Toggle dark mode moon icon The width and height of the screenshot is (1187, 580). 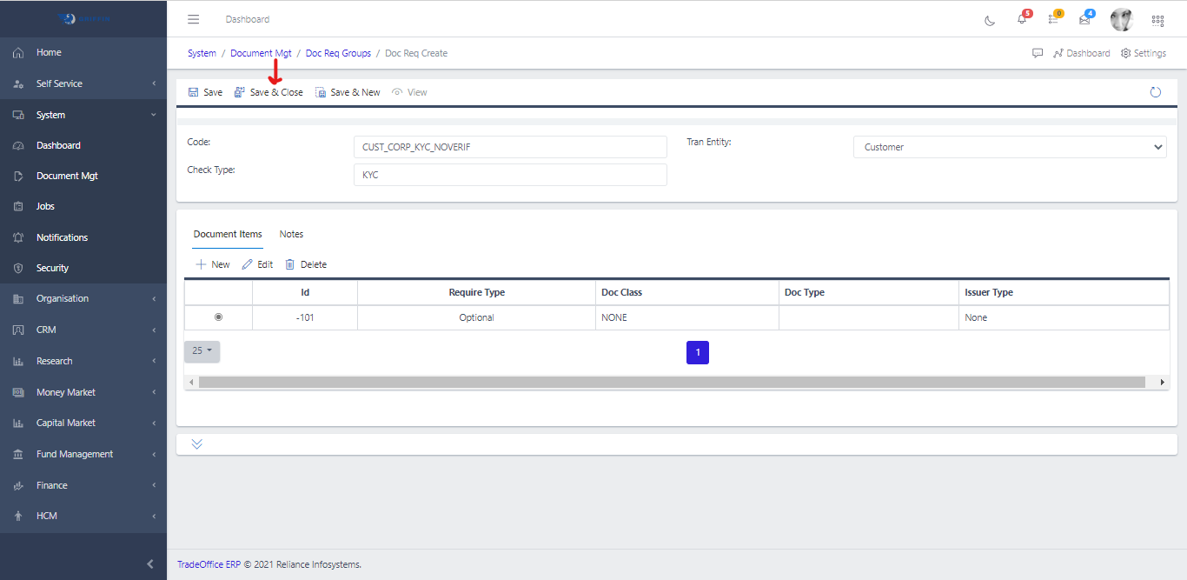(x=990, y=20)
